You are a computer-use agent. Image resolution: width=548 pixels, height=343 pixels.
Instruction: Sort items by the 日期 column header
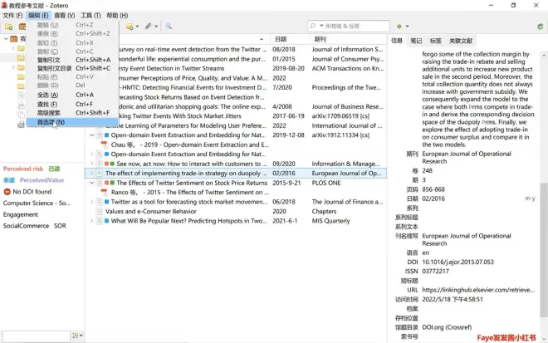(x=290, y=39)
